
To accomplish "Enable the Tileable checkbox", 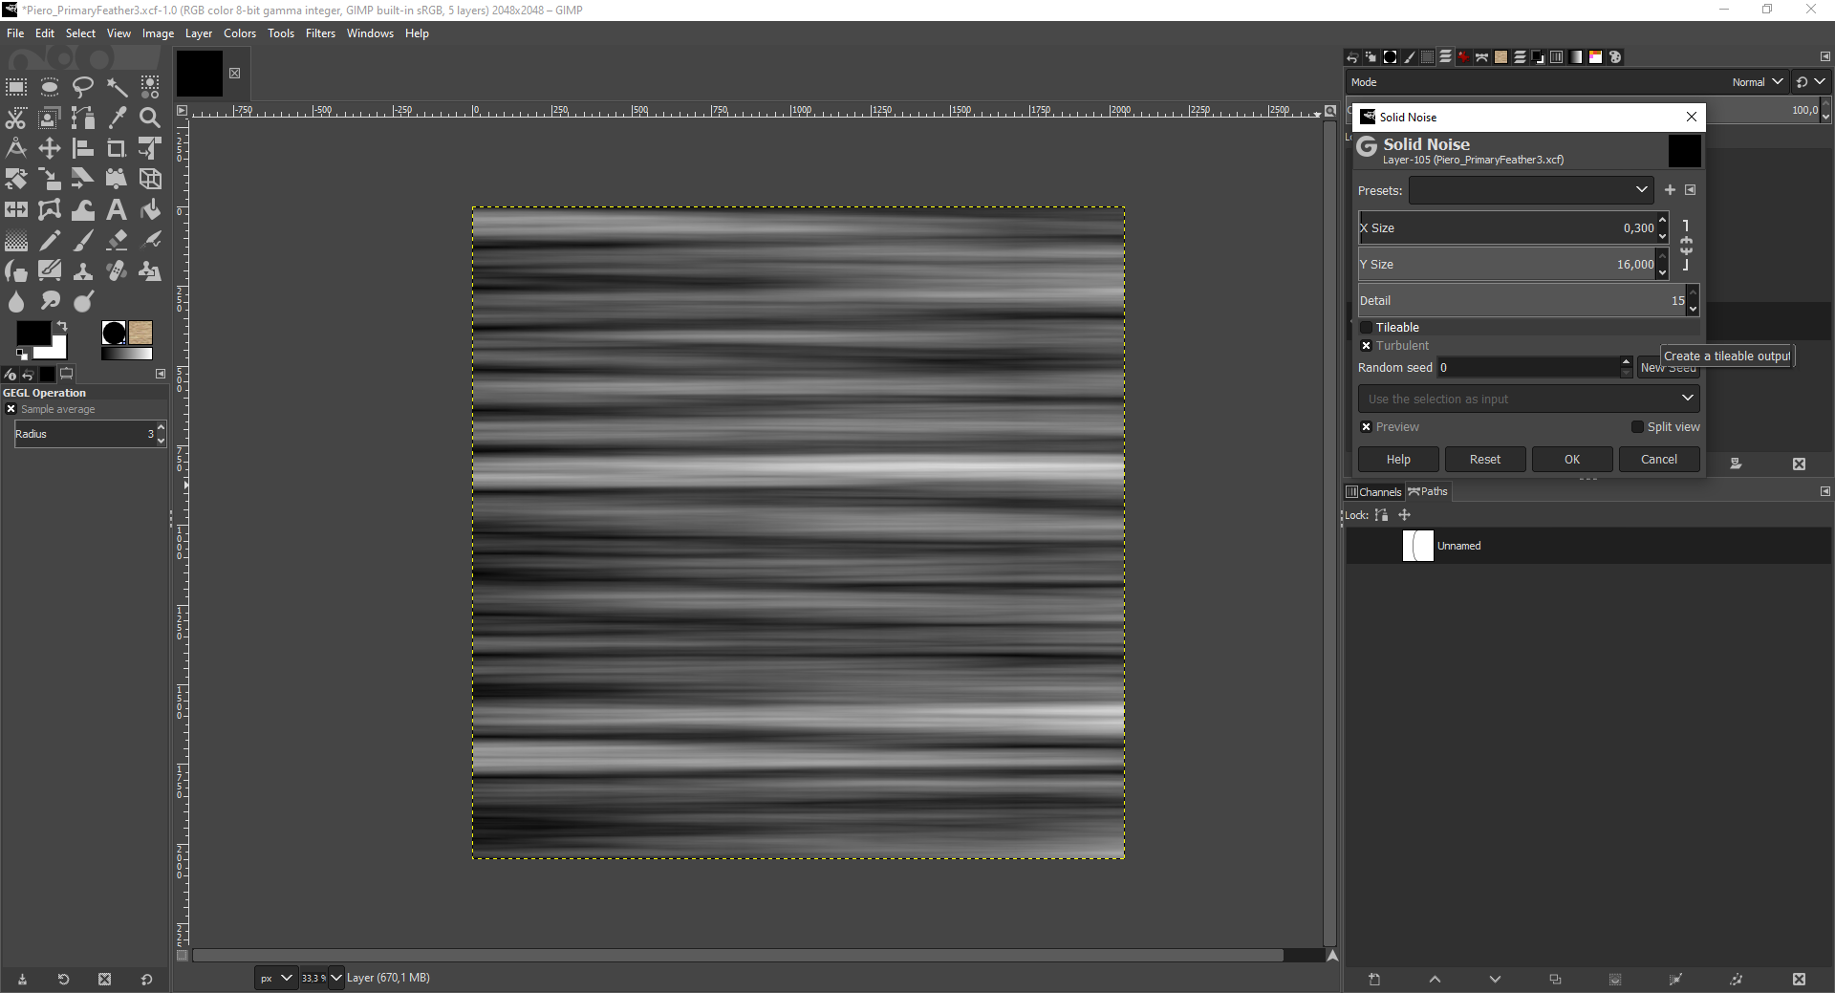I will tap(1368, 327).
